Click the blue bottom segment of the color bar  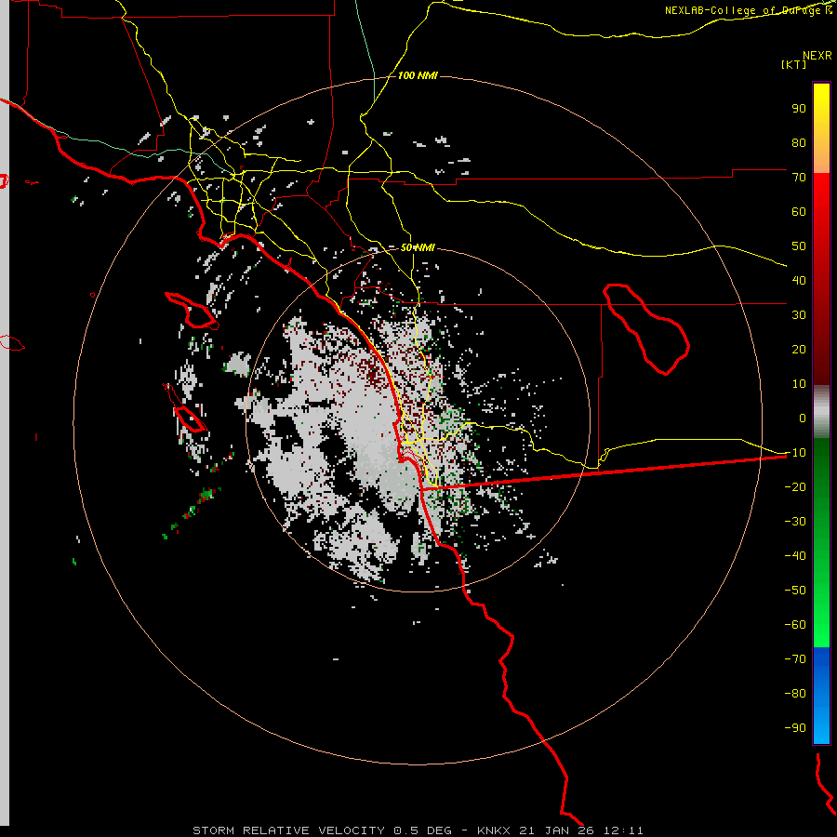(x=821, y=696)
